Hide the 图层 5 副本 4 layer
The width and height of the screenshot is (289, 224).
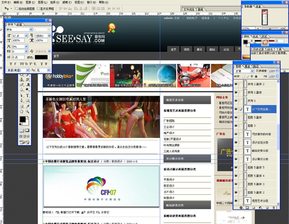pyautogui.click(x=236, y=176)
